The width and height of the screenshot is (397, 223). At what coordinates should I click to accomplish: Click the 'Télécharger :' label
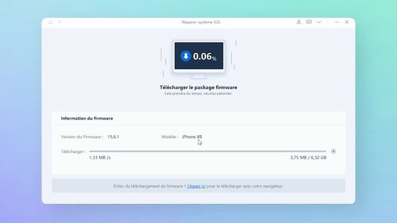[x=73, y=152]
